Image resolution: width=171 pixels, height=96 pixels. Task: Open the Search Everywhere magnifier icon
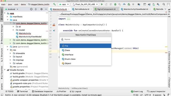(164, 4)
